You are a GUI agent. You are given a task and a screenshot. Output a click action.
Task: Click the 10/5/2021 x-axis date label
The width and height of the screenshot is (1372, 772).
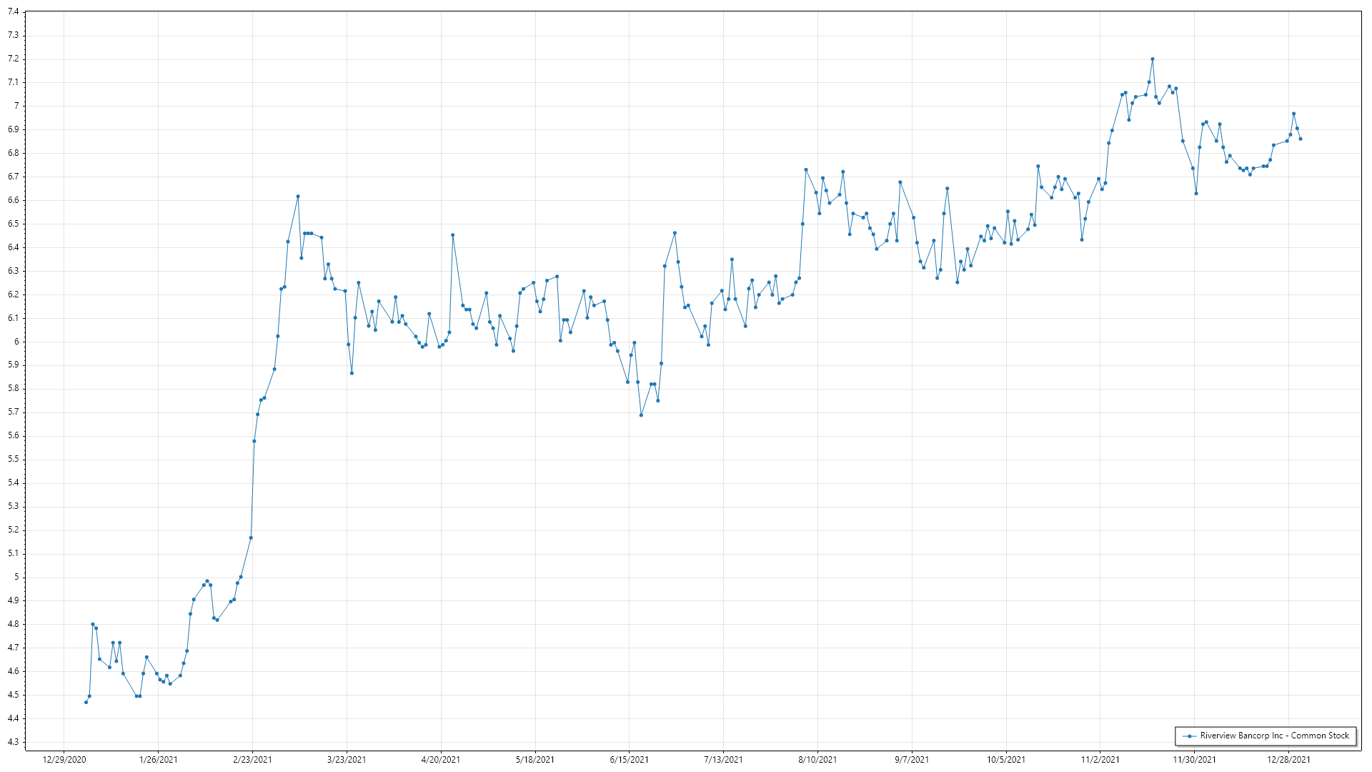1006,760
